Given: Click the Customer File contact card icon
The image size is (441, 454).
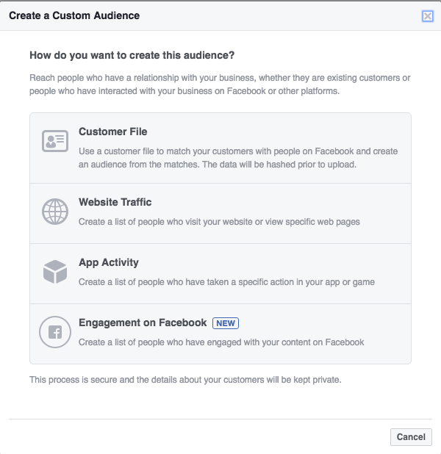Looking at the screenshot, I should pyautogui.click(x=55, y=141).
